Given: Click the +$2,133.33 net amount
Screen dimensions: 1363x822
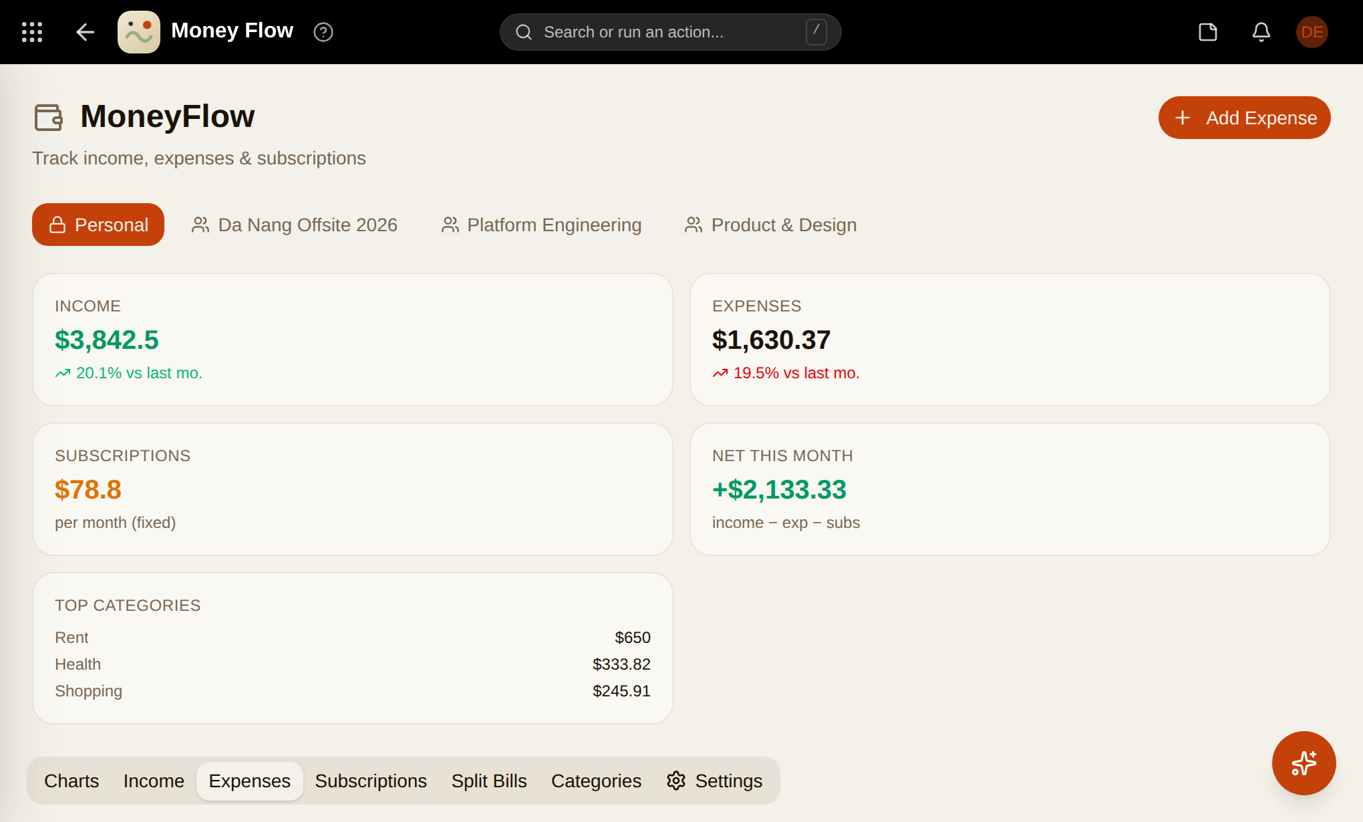Looking at the screenshot, I should coord(779,489).
